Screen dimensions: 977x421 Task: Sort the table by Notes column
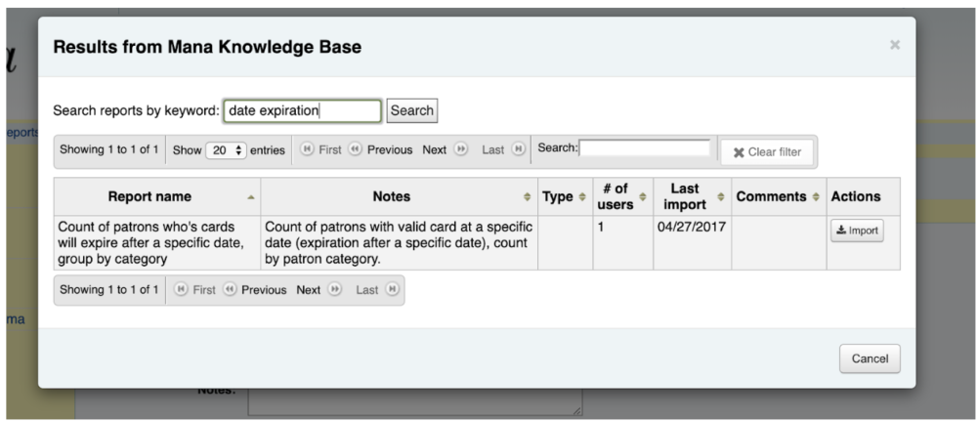tap(399, 196)
